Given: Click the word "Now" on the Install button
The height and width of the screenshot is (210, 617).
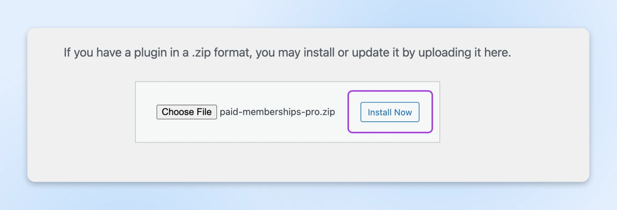Looking at the screenshot, I should (403, 113).
